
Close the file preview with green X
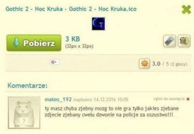[186, 9]
